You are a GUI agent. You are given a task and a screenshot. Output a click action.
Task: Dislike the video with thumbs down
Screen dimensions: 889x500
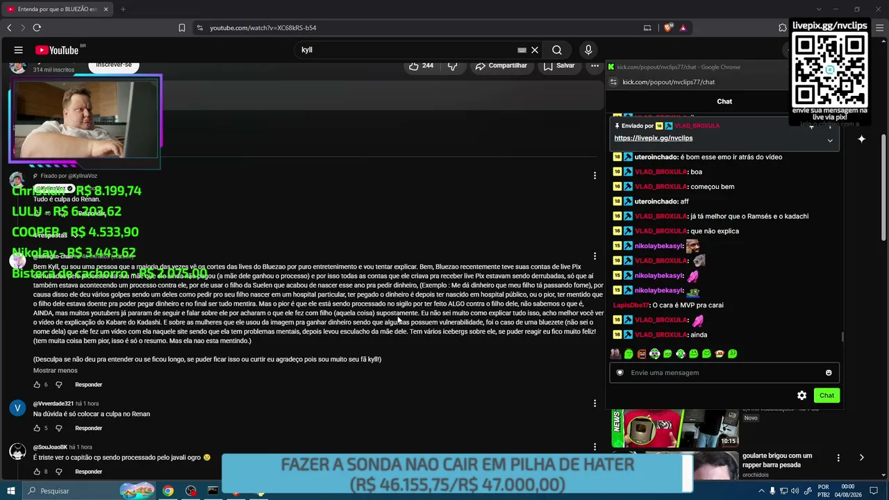(x=453, y=65)
